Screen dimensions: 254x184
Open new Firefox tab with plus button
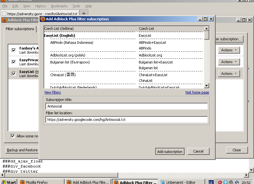click(84, 13)
